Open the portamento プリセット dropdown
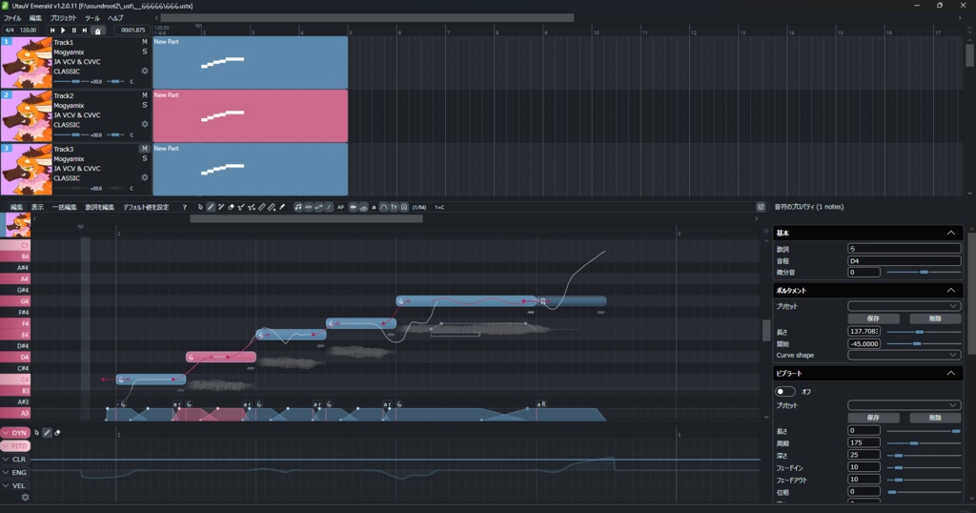Viewport: 976px width, 513px height. pyautogui.click(x=904, y=306)
